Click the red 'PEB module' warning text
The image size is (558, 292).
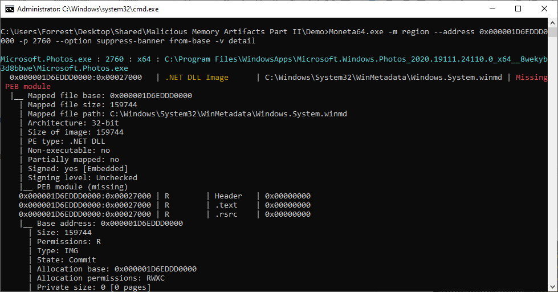pyautogui.click(x=28, y=87)
